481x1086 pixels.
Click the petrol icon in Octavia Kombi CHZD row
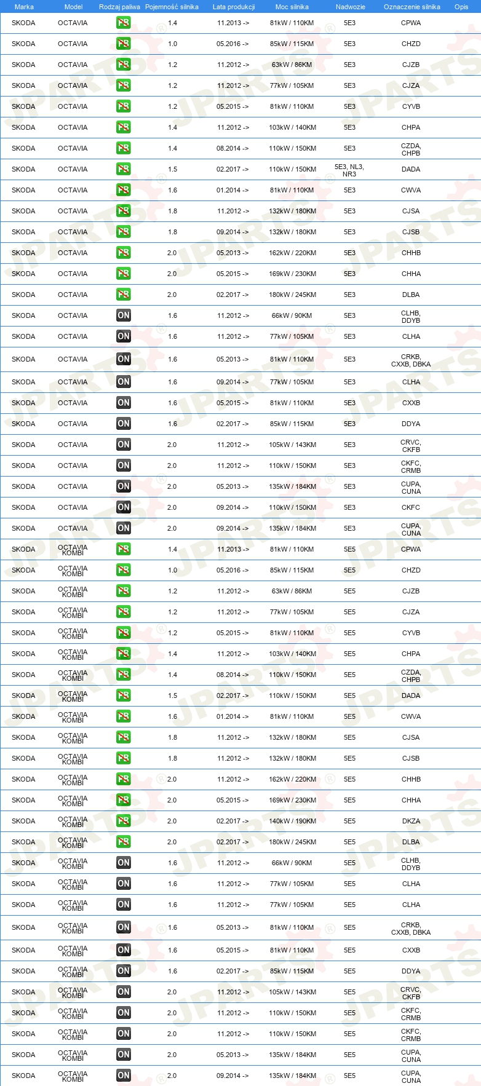124,570
